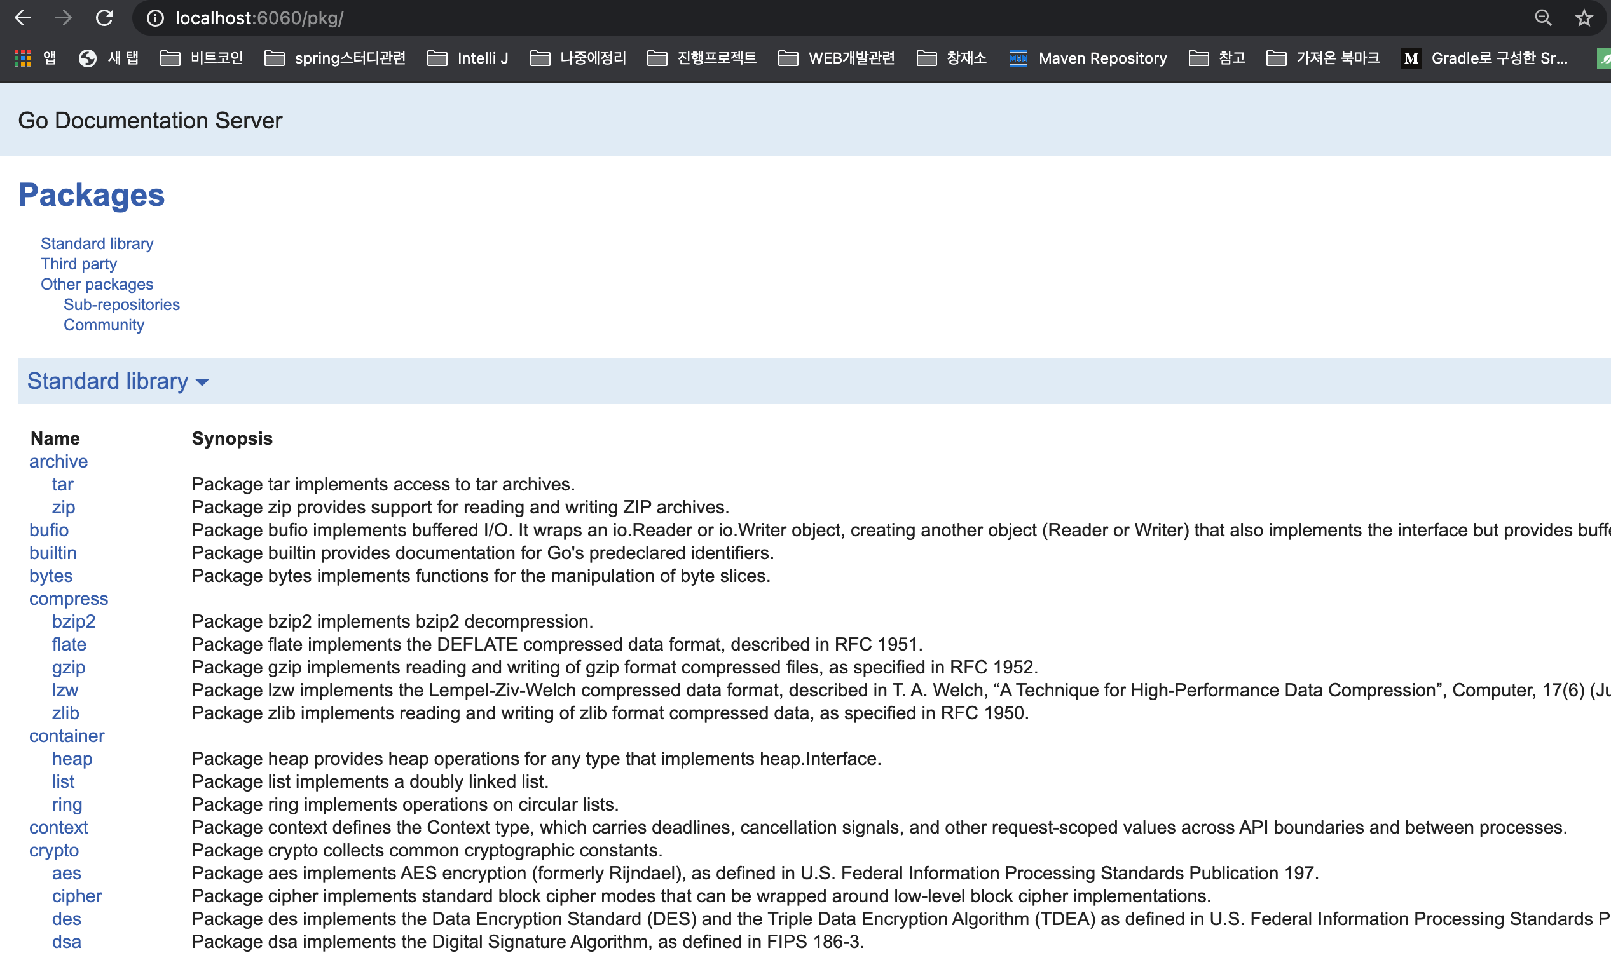Image resolution: width=1611 pixels, height=953 pixels.
Task: Click the zoom magnifier icon in the address bar
Action: (x=1543, y=18)
